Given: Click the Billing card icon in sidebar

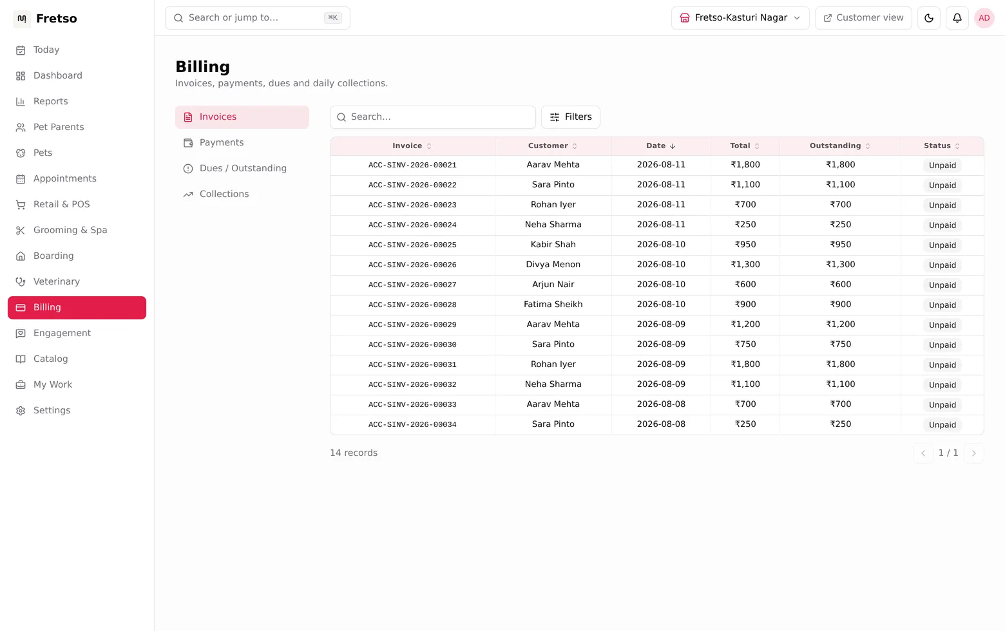Looking at the screenshot, I should tap(21, 308).
